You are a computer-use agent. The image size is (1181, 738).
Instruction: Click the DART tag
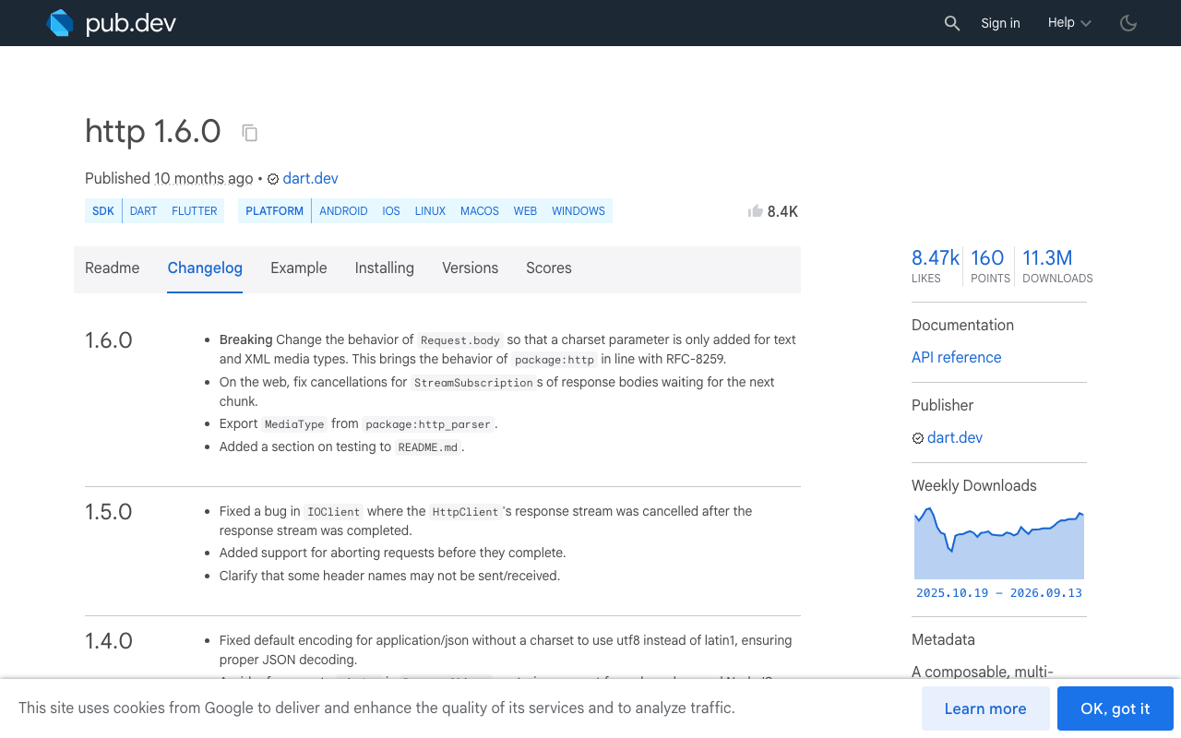(x=144, y=211)
